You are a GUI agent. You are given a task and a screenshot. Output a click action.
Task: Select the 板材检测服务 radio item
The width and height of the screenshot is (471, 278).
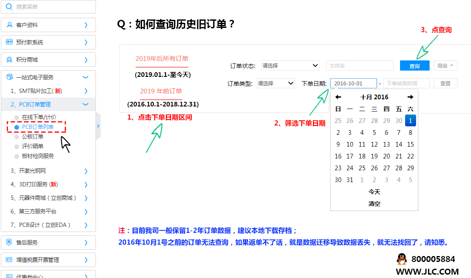click(17, 156)
